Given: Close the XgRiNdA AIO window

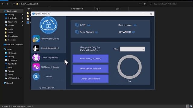Looking at the screenshot, I should click(151, 14).
